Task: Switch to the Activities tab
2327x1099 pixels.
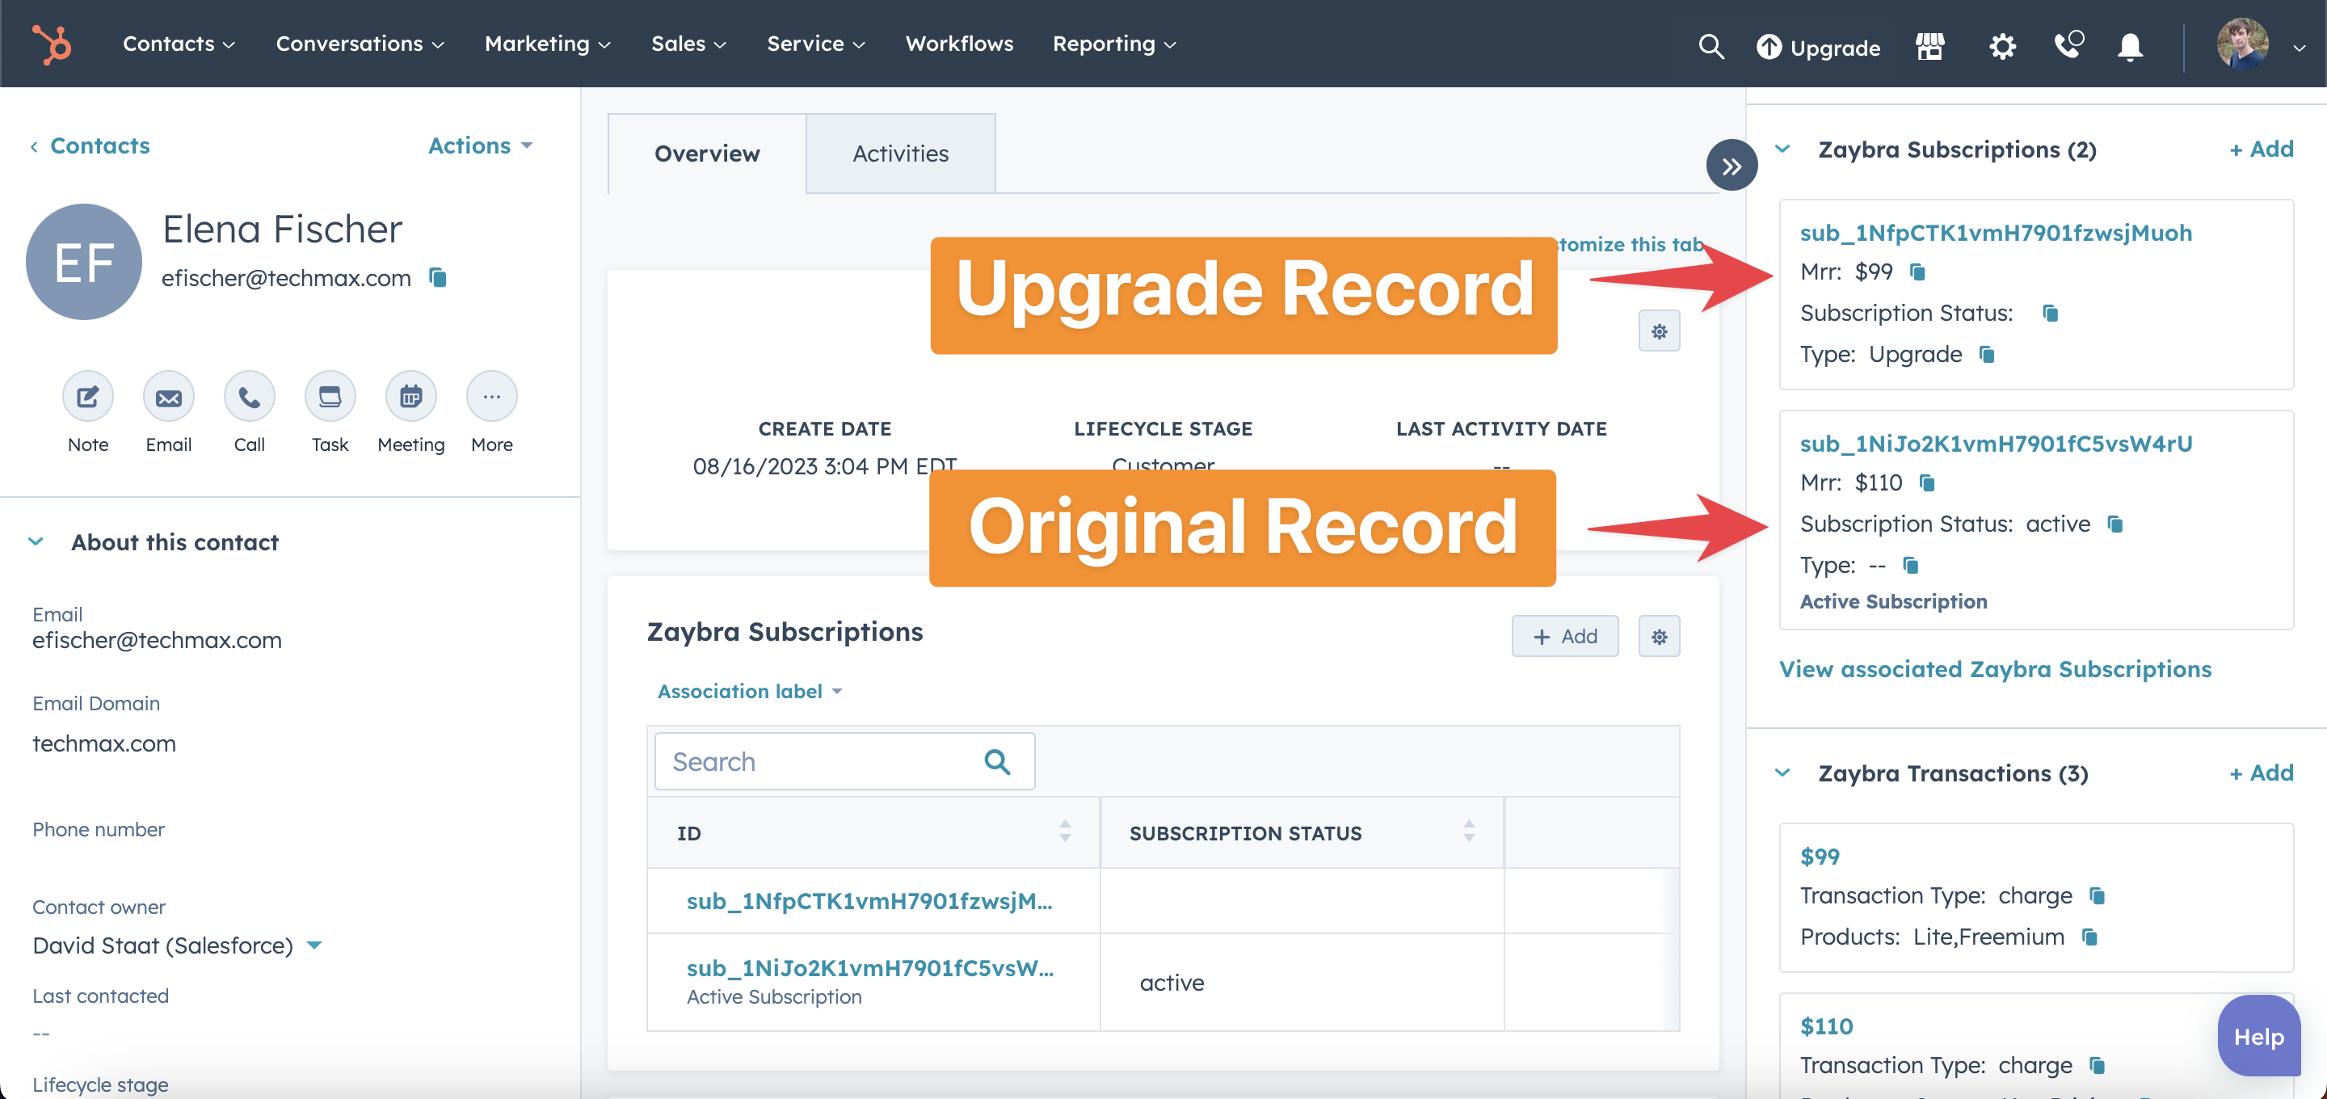Action: tap(900, 153)
